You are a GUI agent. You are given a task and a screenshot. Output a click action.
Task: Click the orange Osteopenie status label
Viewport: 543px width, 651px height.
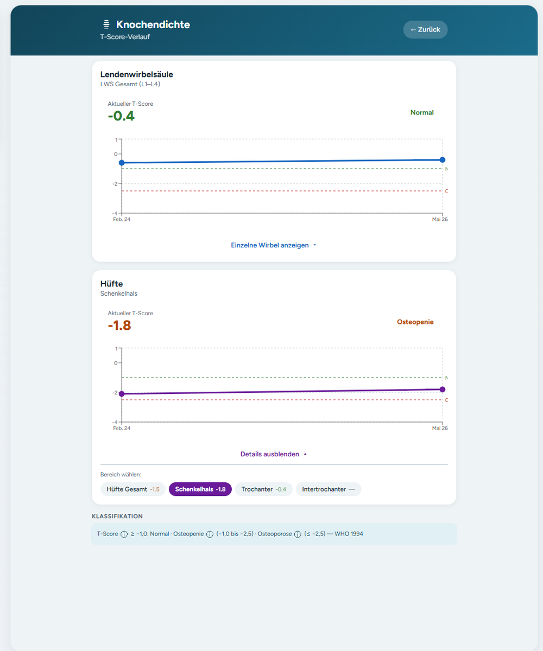click(x=415, y=322)
